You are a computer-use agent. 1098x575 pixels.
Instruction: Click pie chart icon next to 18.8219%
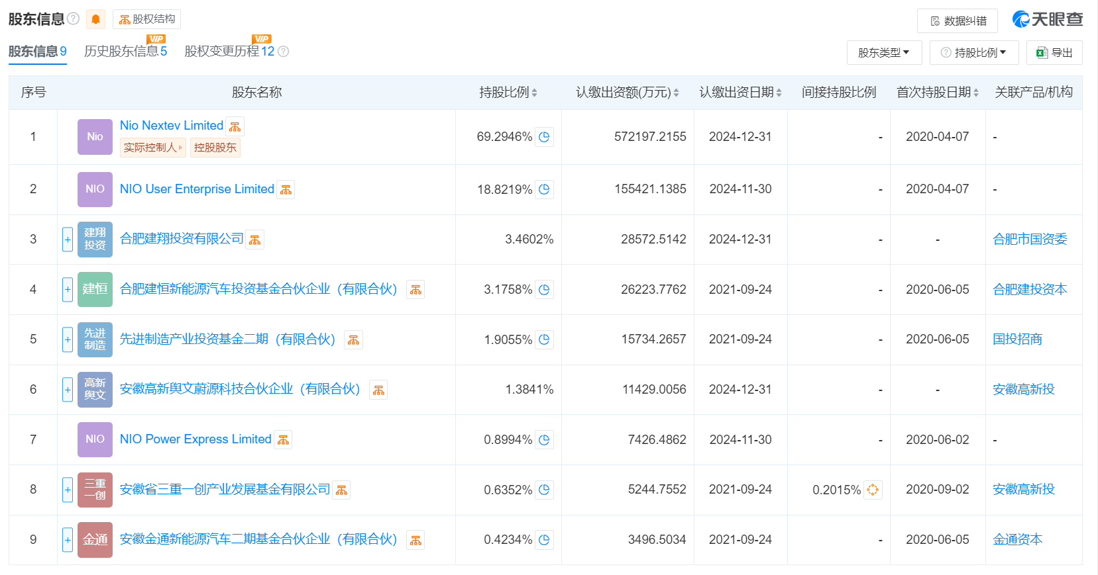(544, 189)
